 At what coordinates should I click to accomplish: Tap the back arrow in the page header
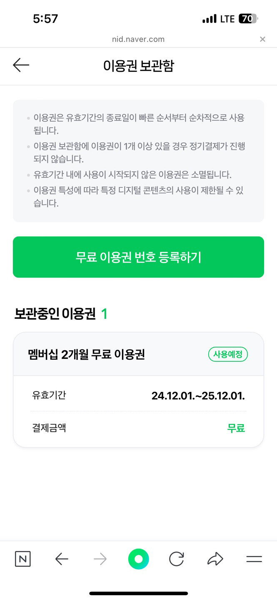tap(21, 65)
